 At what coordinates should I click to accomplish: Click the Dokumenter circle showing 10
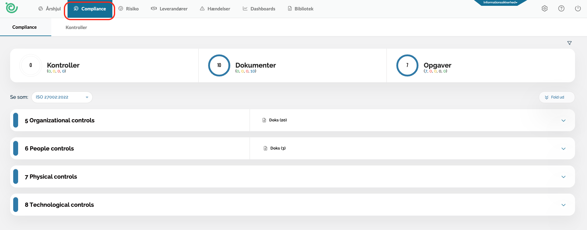pos(219,65)
